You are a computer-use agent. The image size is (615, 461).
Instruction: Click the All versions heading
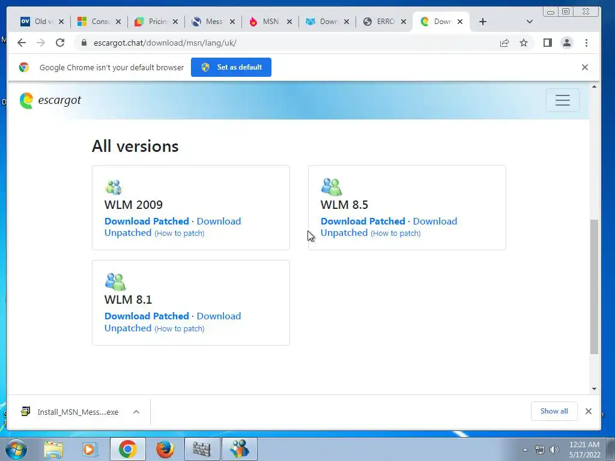(x=135, y=146)
